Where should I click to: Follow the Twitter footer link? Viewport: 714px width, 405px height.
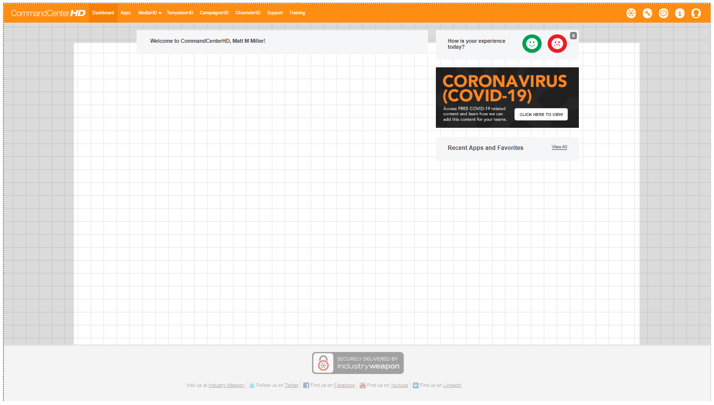tap(291, 385)
